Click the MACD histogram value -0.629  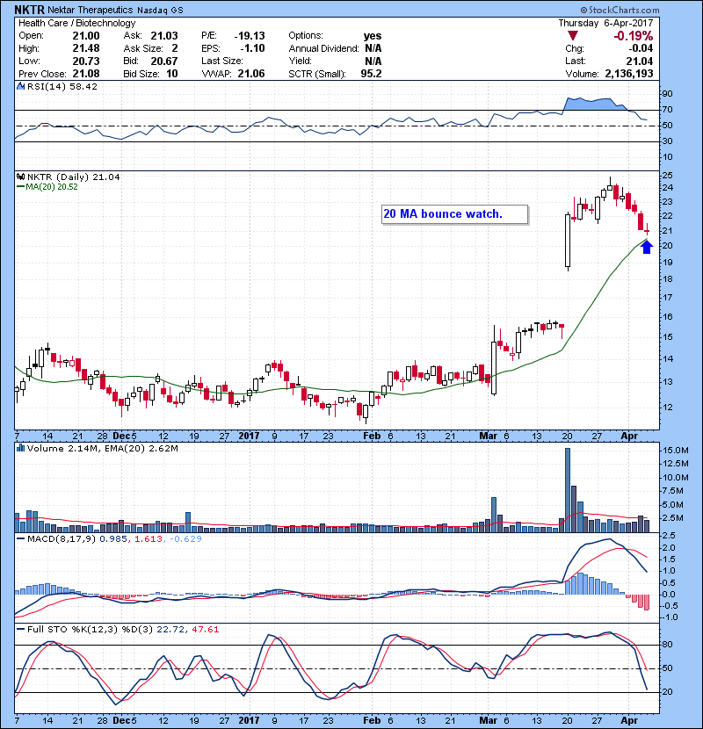(x=185, y=539)
